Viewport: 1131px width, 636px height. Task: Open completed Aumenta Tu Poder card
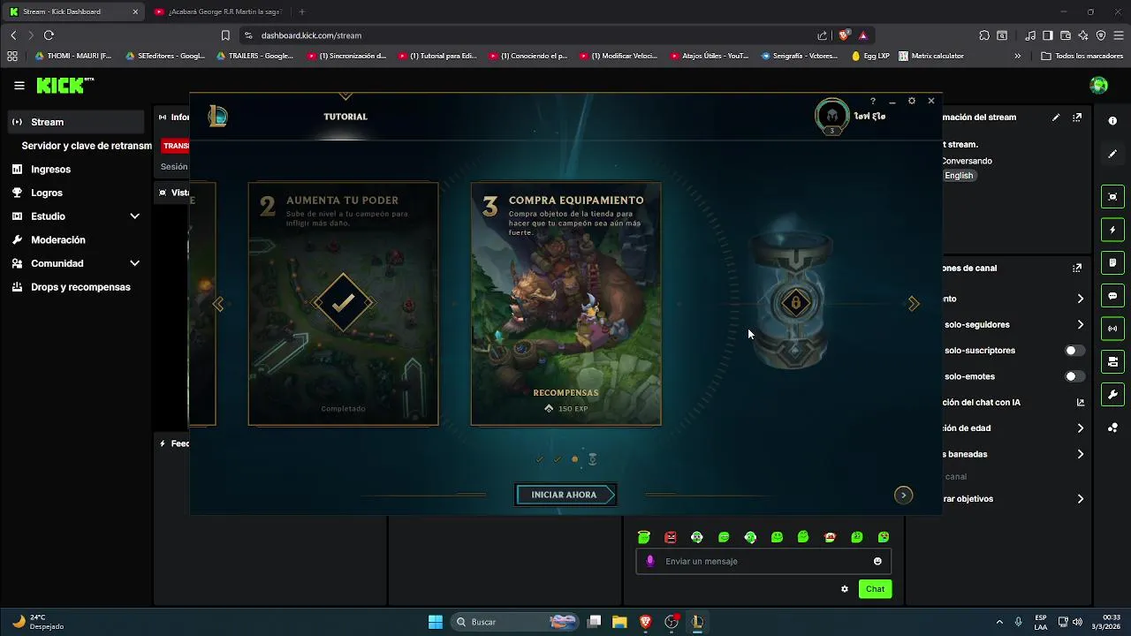343,304
